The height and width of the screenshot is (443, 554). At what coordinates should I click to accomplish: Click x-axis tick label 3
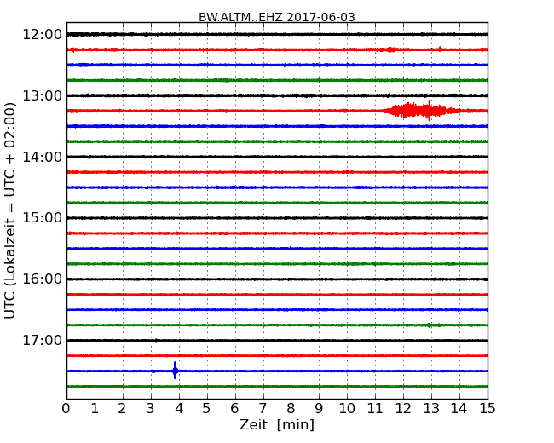pos(151,409)
